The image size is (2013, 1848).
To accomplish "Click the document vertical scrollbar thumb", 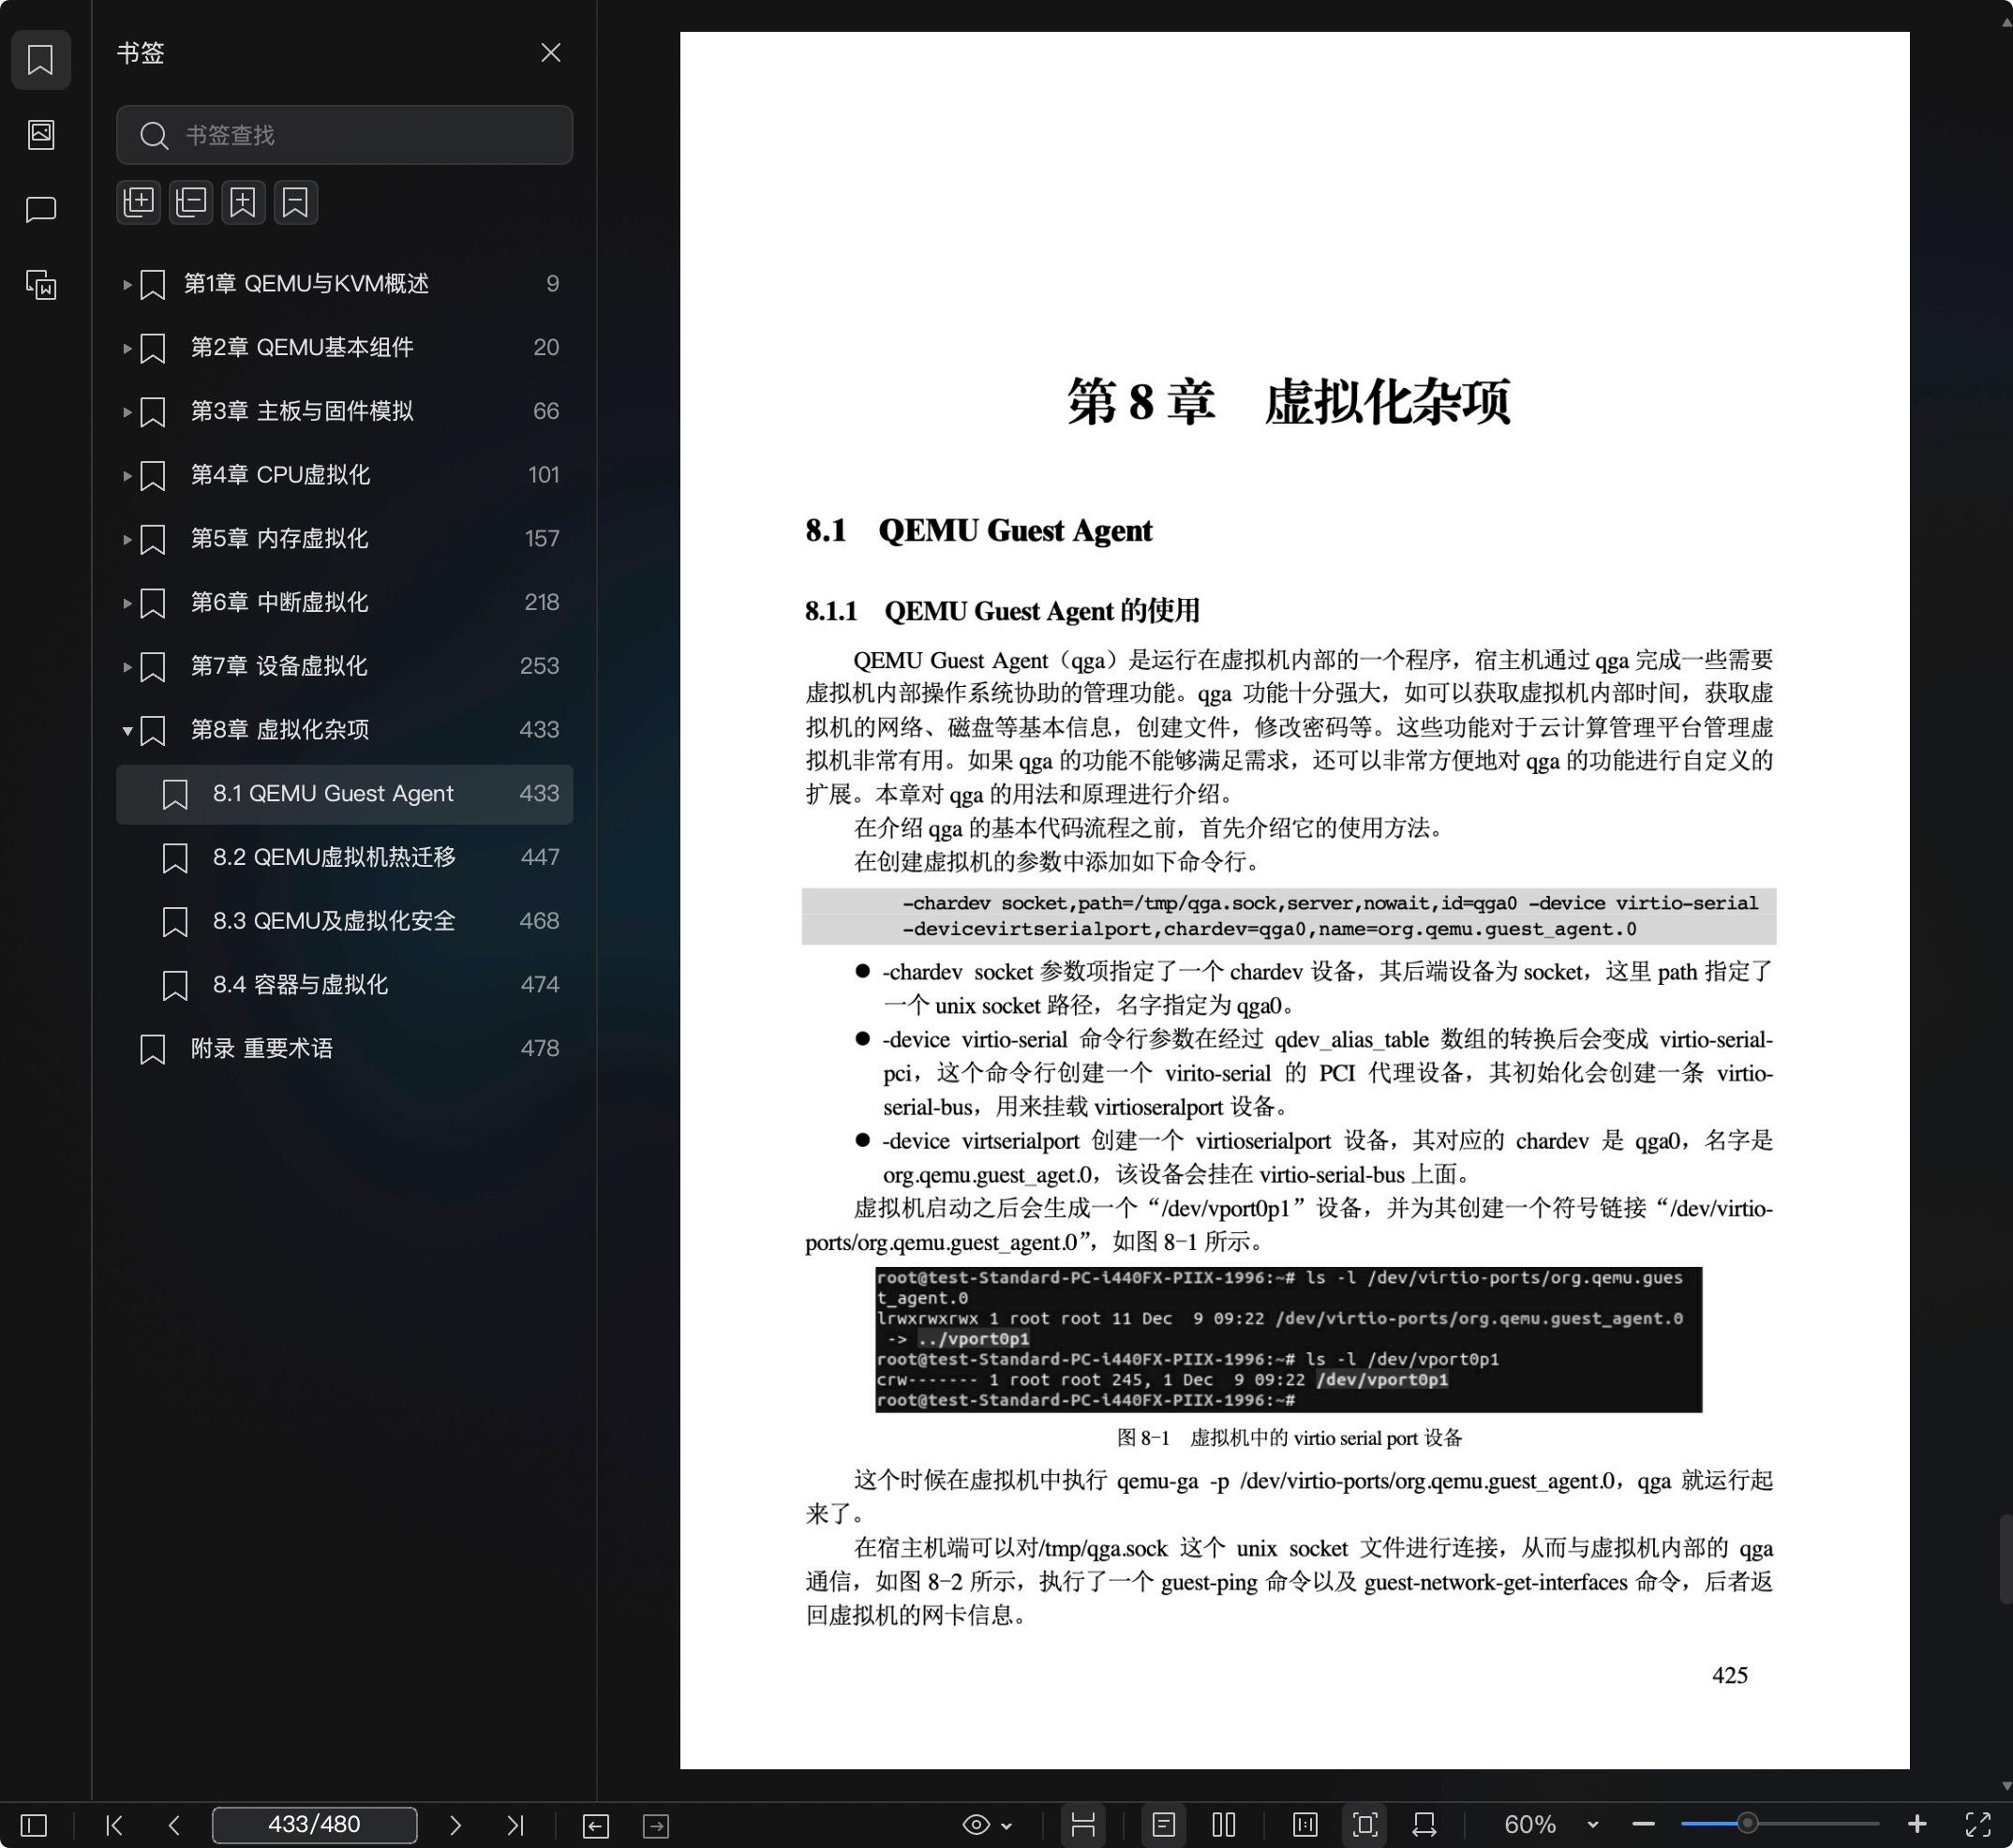I will [2006, 1558].
